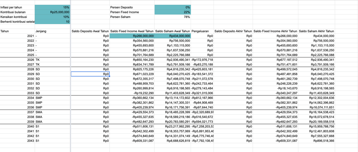Select the 'Tahun' column header
Viewport: 358px width, 152px height.
(x=17, y=31)
